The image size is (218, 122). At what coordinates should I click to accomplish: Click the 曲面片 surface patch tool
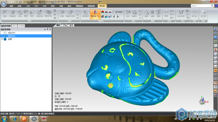point(134,13)
